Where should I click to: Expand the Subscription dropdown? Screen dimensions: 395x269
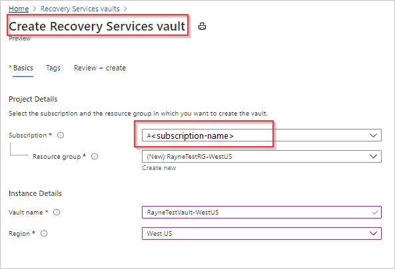tap(262, 135)
